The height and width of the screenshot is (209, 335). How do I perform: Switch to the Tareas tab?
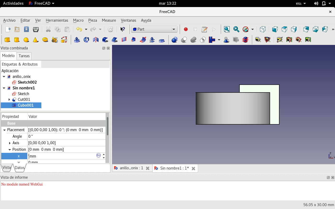pyautogui.click(x=24, y=56)
